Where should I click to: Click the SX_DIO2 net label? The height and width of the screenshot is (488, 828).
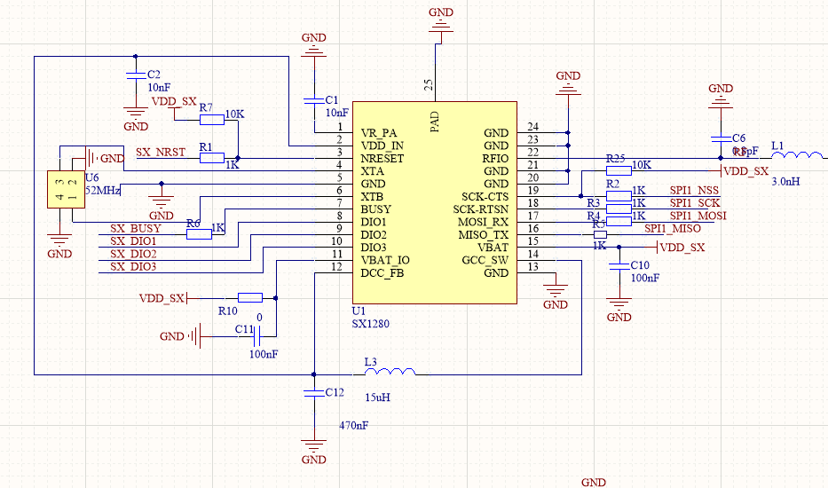click(133, 254)
